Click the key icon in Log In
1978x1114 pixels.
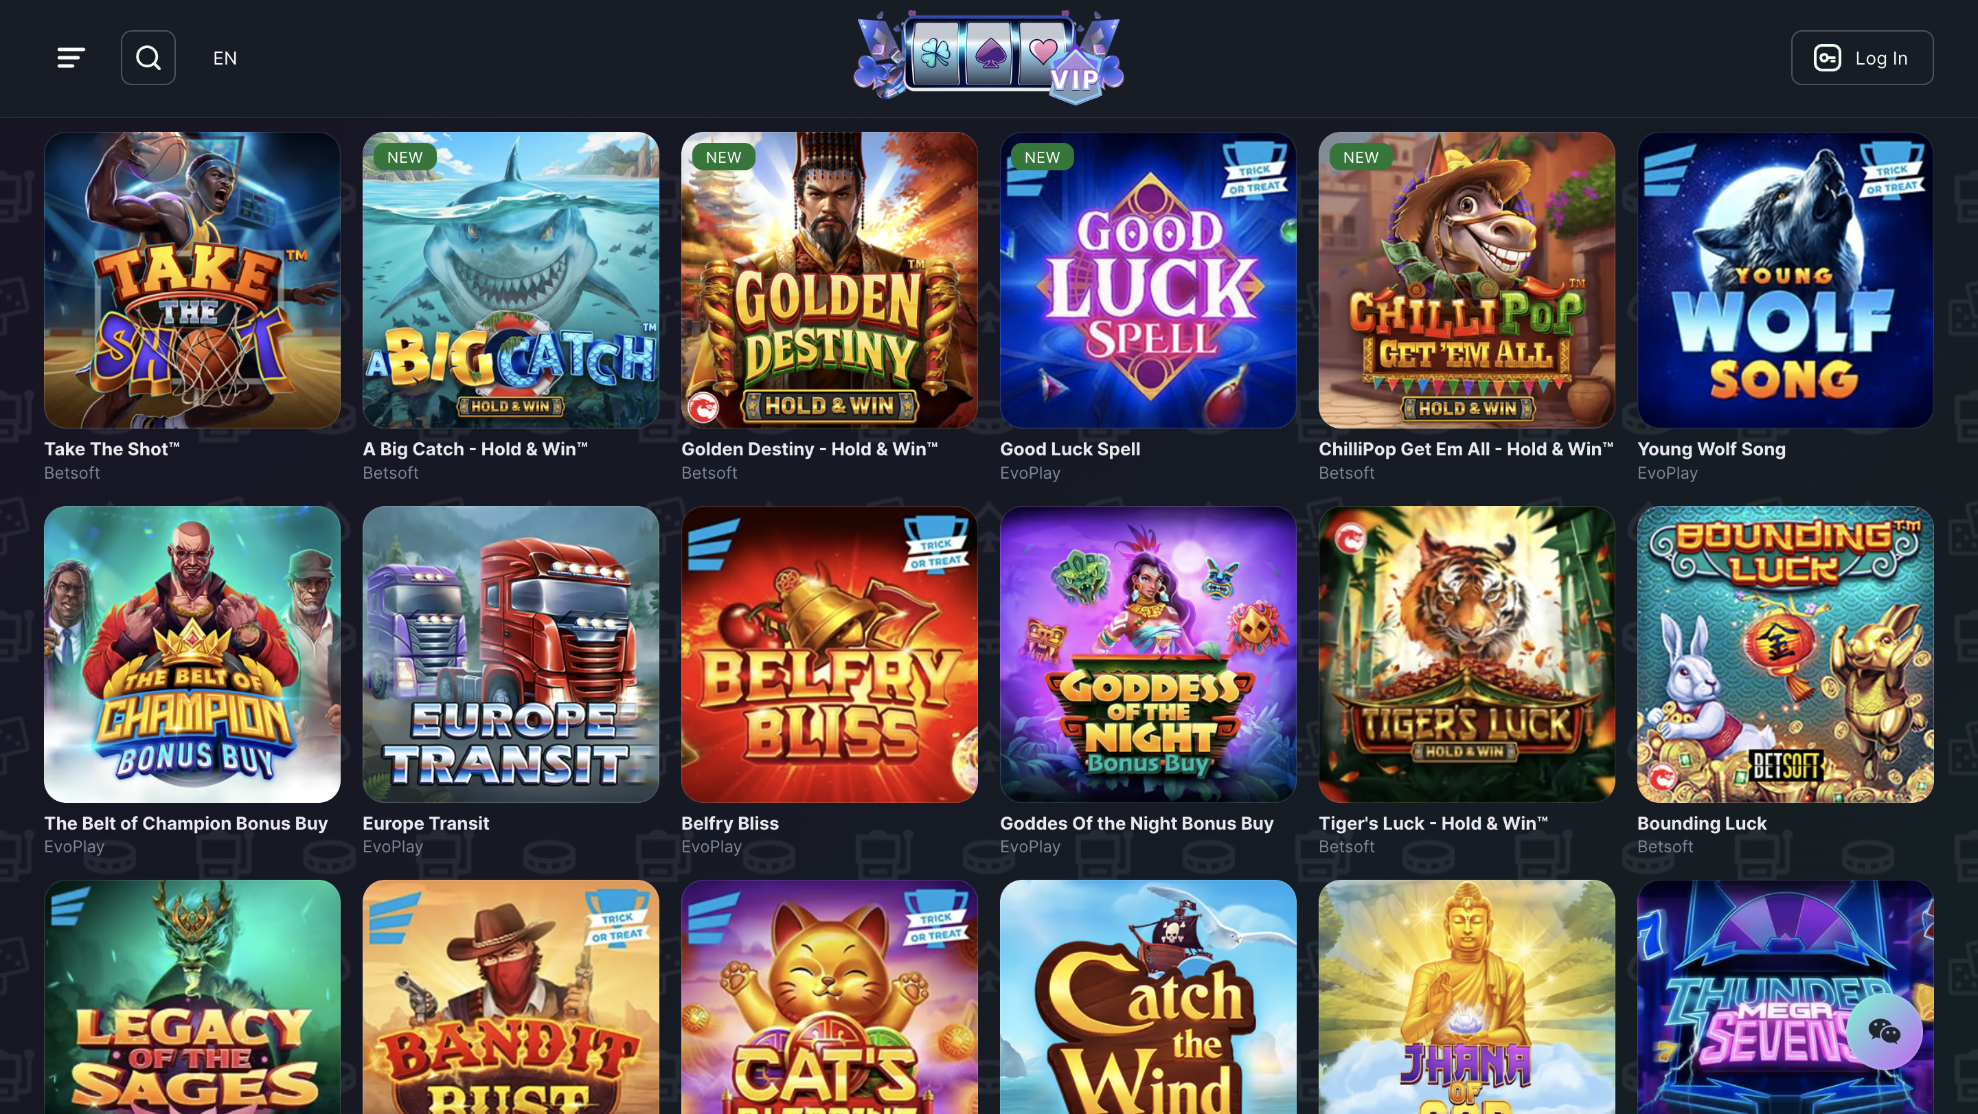[x=1827, y=58]
